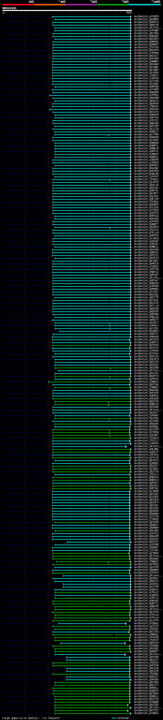Click the green ~80% identity legend segment

click(113, 5)
